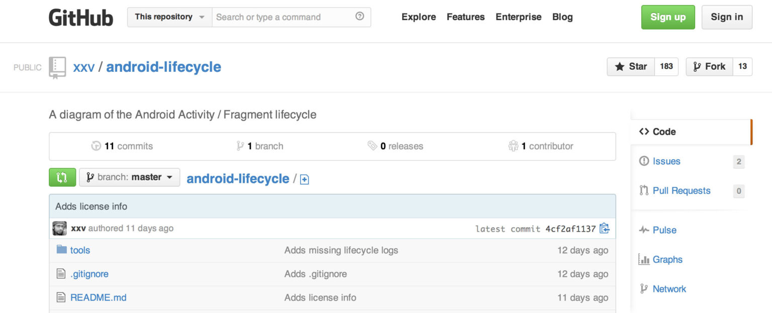Click the repository book icon
The width and height of the screenshot is (772, 313).
pyautogui.click(x=57, y=67)
